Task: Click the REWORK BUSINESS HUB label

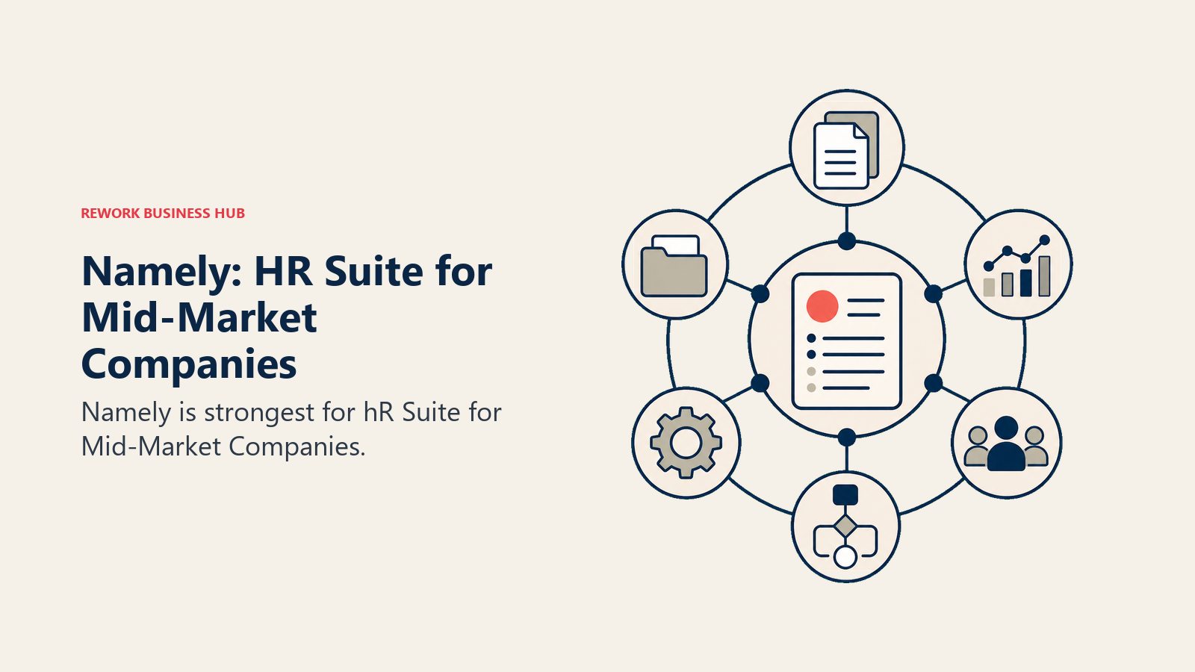Action: pyautogui.click(x=163, y=214)
